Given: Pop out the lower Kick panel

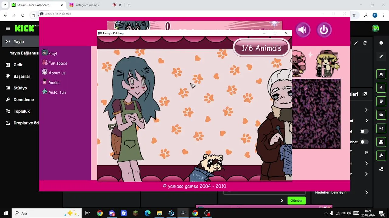Looking at the screenshot, I should tap(365, 94).
